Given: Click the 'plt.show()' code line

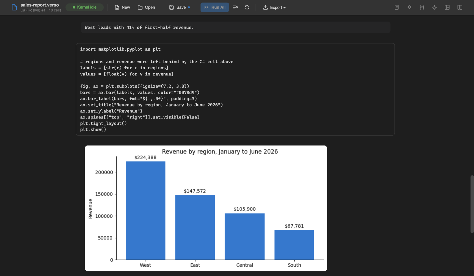Looking at the screenshot, I should (93, 129).
